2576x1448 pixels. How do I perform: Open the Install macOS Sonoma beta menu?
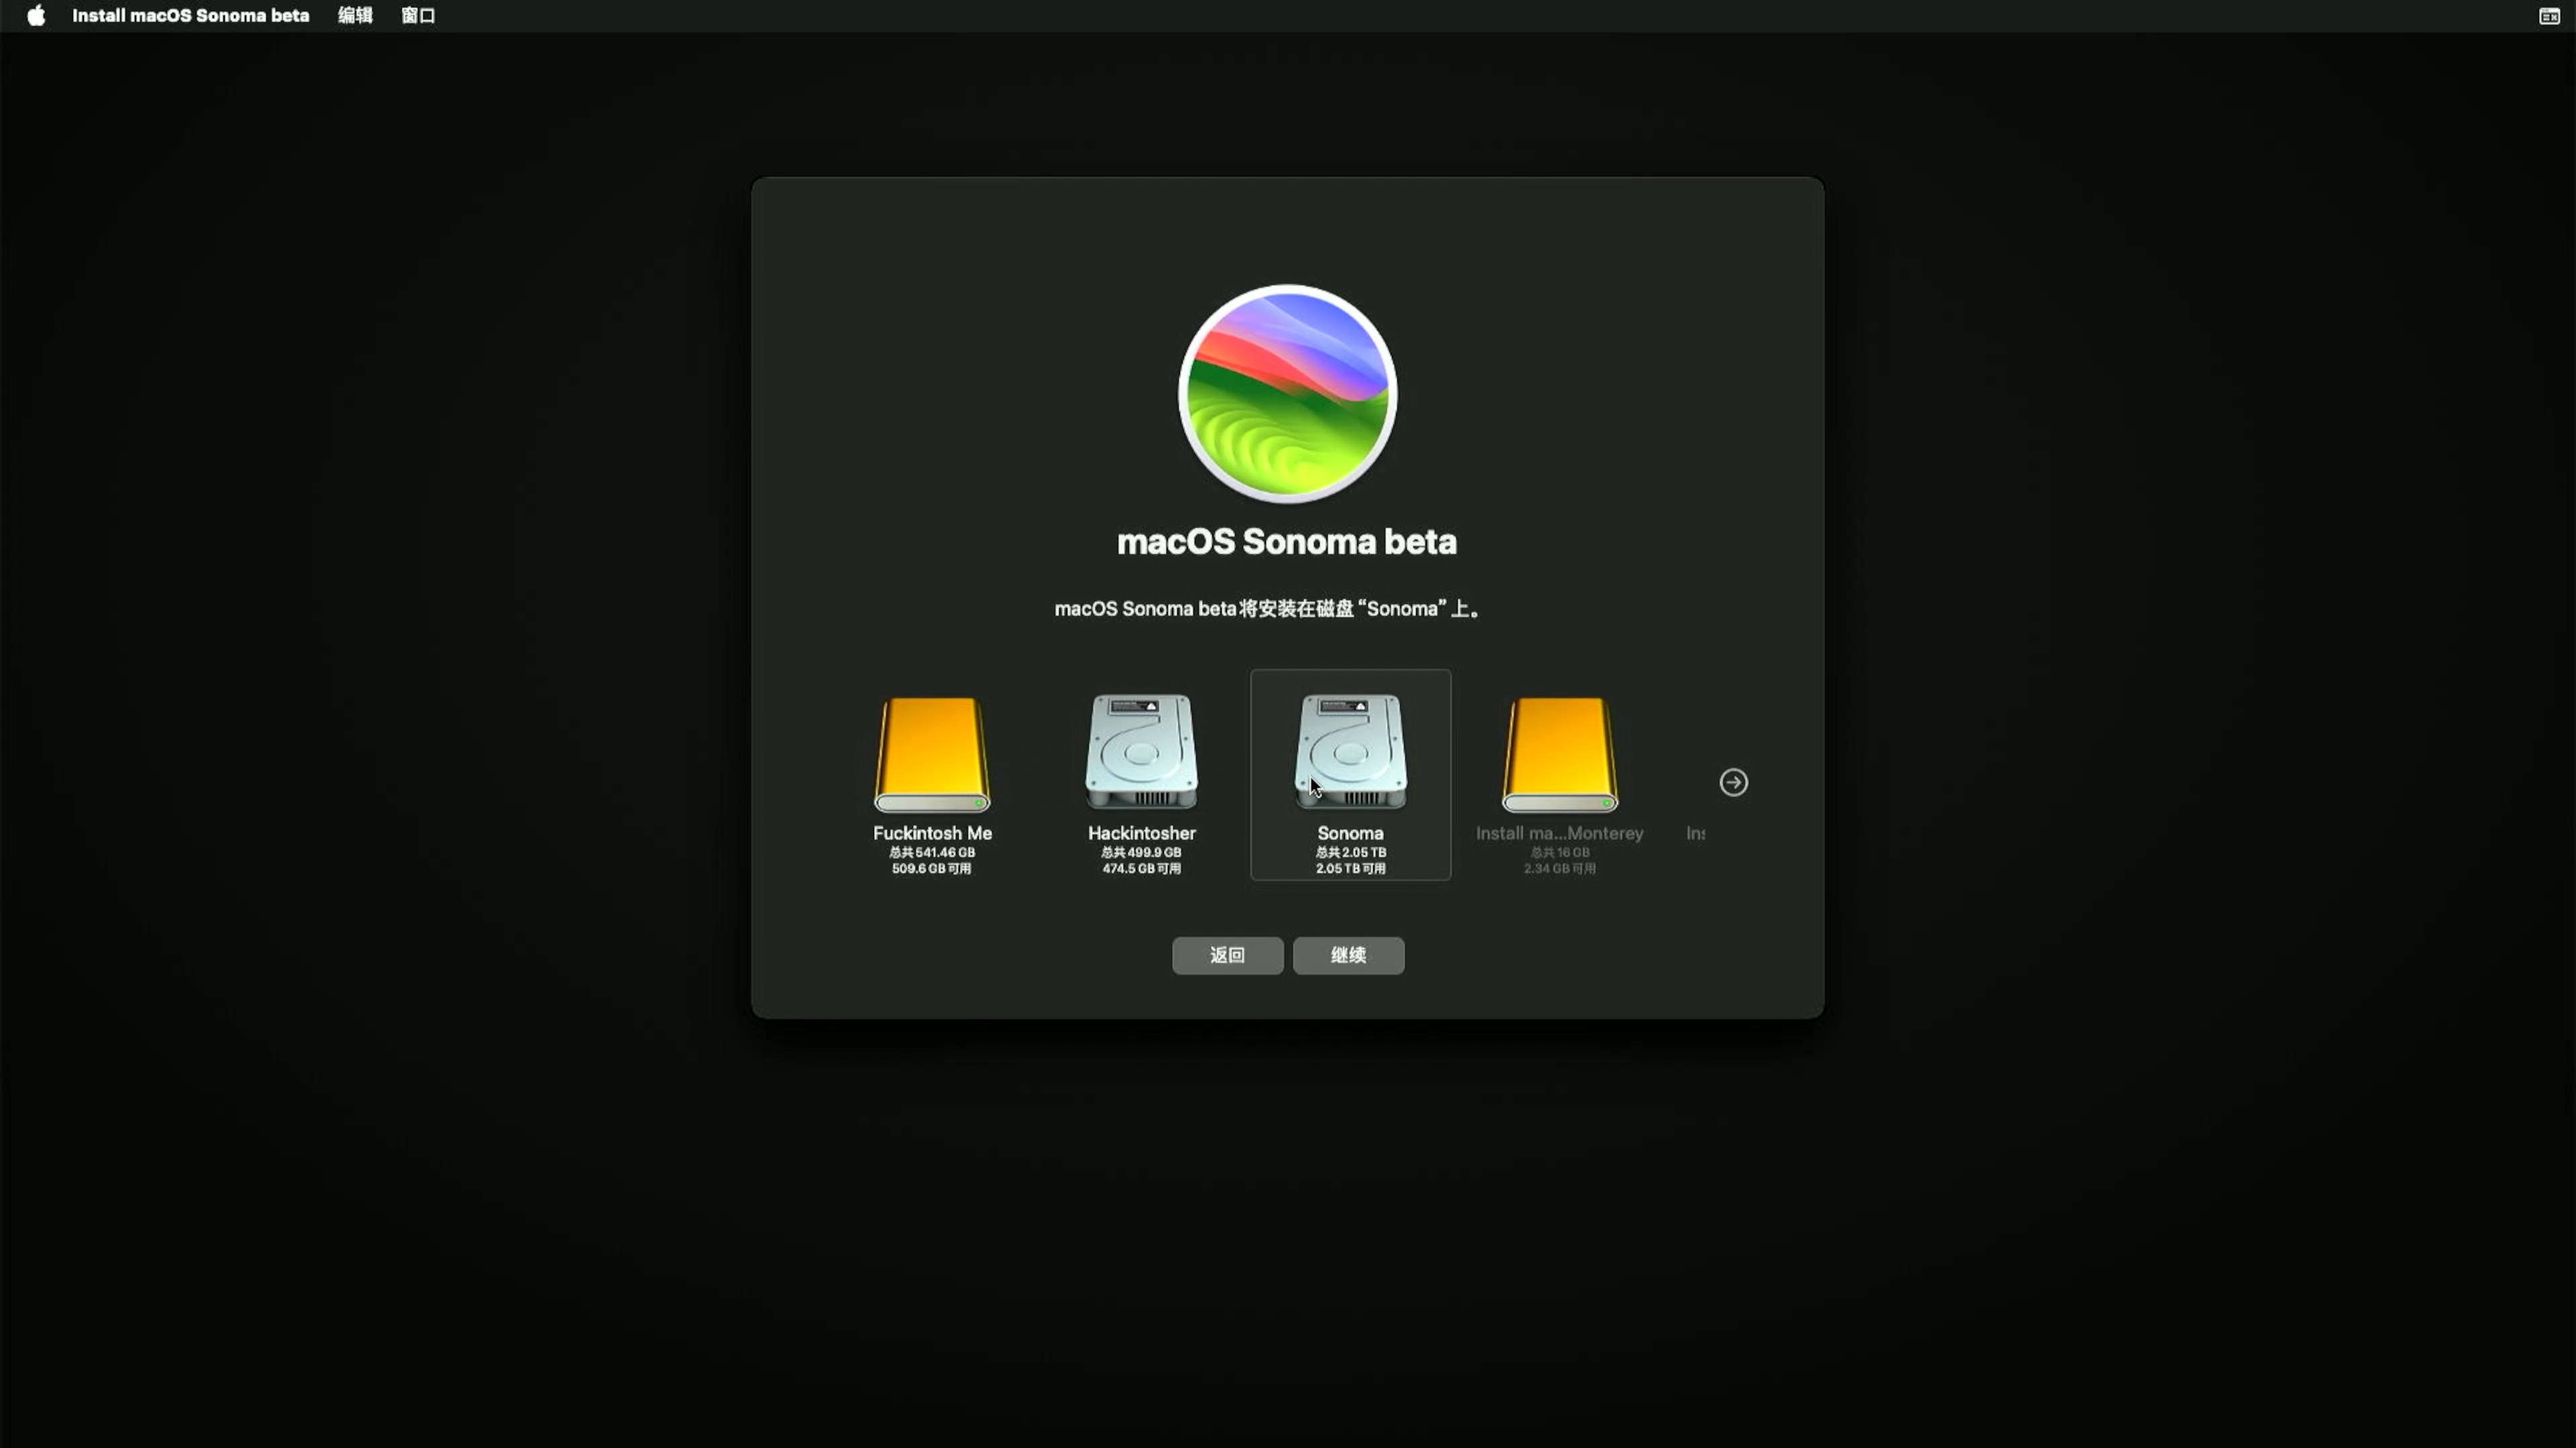point(190,15)
